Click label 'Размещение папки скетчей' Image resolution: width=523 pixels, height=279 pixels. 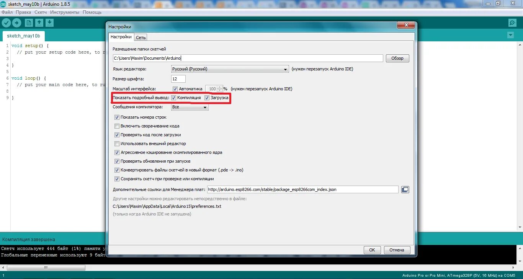coord(139,49)
